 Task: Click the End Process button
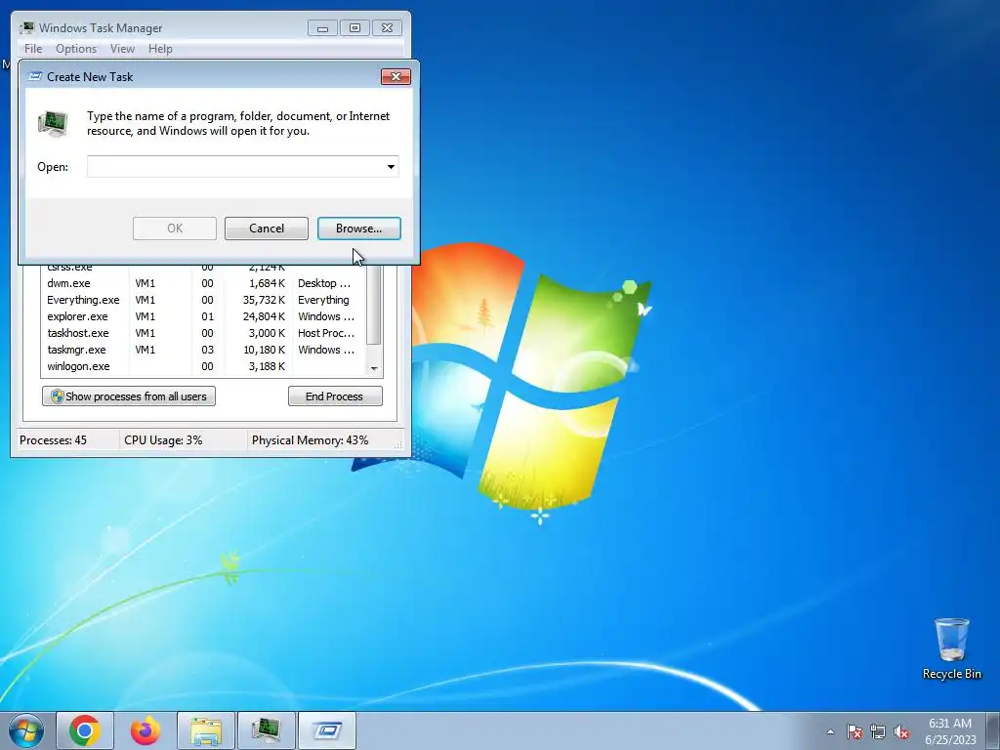[x=335, y=396]
